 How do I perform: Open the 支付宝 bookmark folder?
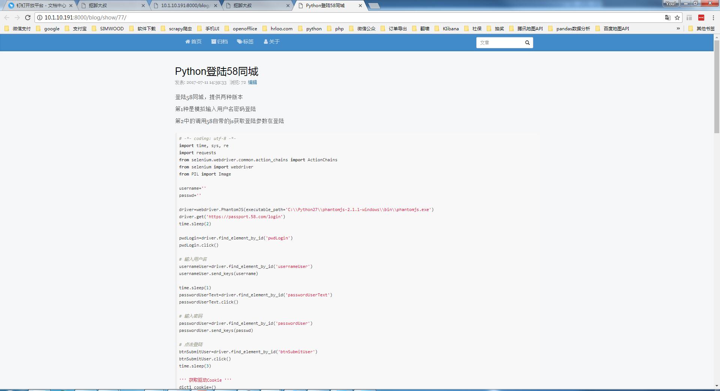(x=76, y=28)
